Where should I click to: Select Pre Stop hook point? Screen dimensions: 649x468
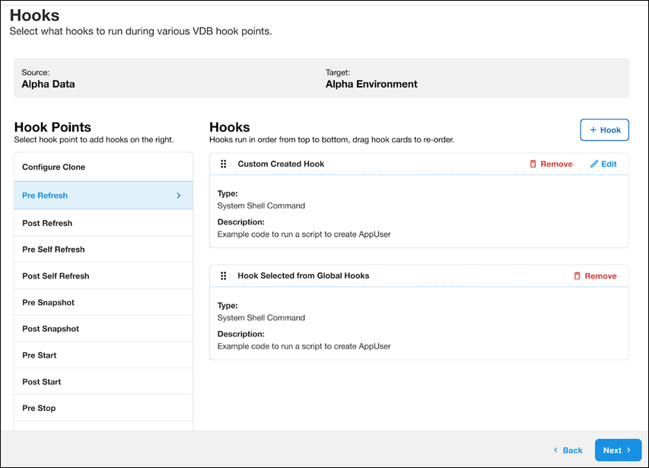coord(39,409)
